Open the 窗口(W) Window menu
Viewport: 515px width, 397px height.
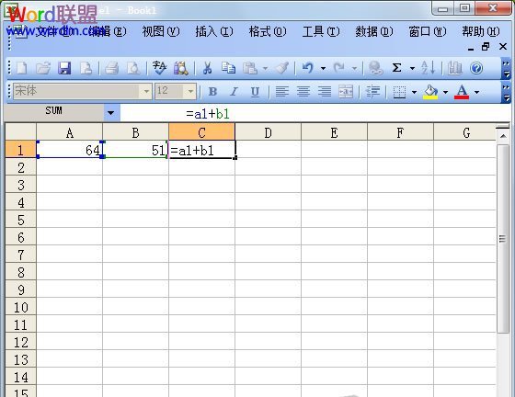pos(428,31)
